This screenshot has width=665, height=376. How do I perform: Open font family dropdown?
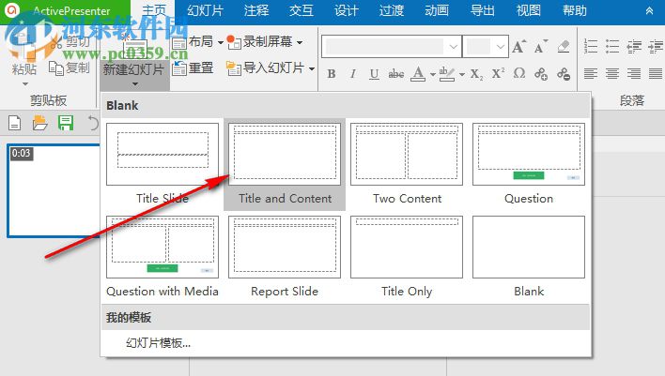(x=453, y=47)
